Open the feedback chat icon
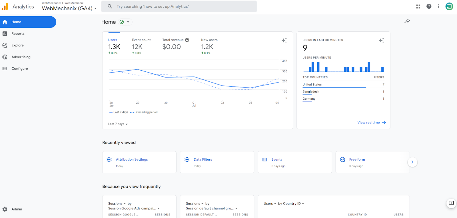 tap(451, 203)
